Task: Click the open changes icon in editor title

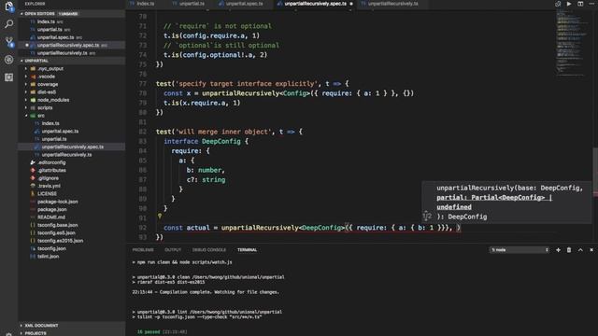Action: (x=558, y=4)
